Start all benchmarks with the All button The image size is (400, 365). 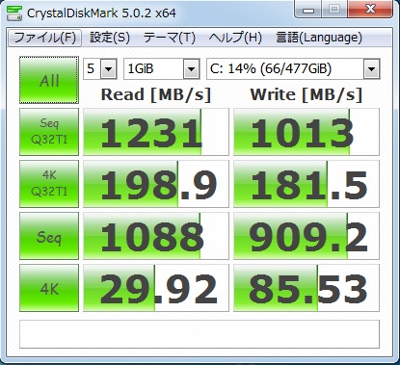49,80
